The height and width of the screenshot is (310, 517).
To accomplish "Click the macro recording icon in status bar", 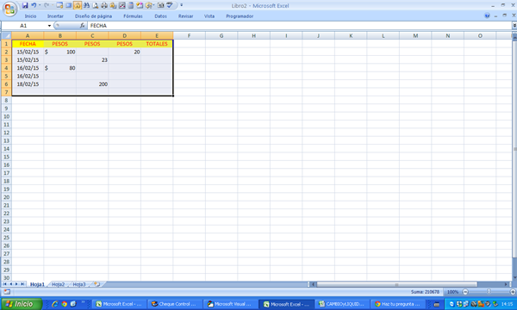I will point(7,292).
